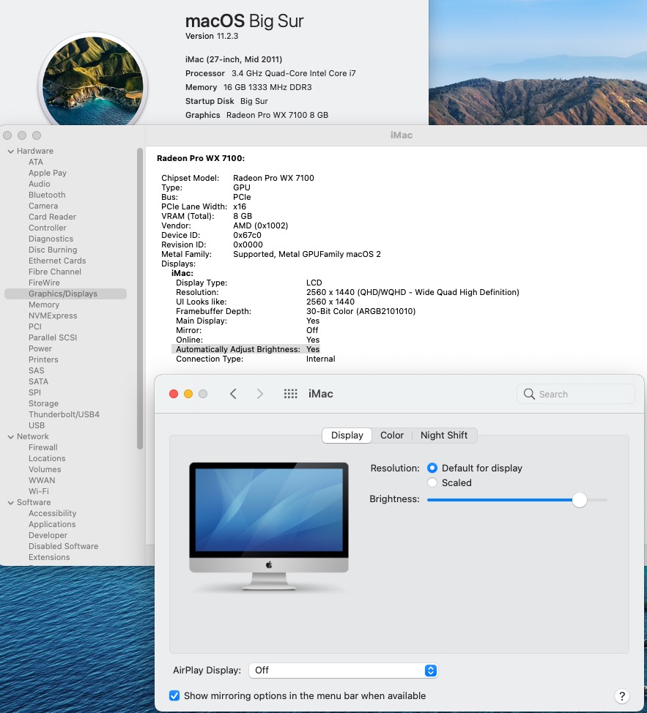Viewport: 647px width, 713px height.
Task: Open the AirPlay Display dropdown
Action: [343, 671]
